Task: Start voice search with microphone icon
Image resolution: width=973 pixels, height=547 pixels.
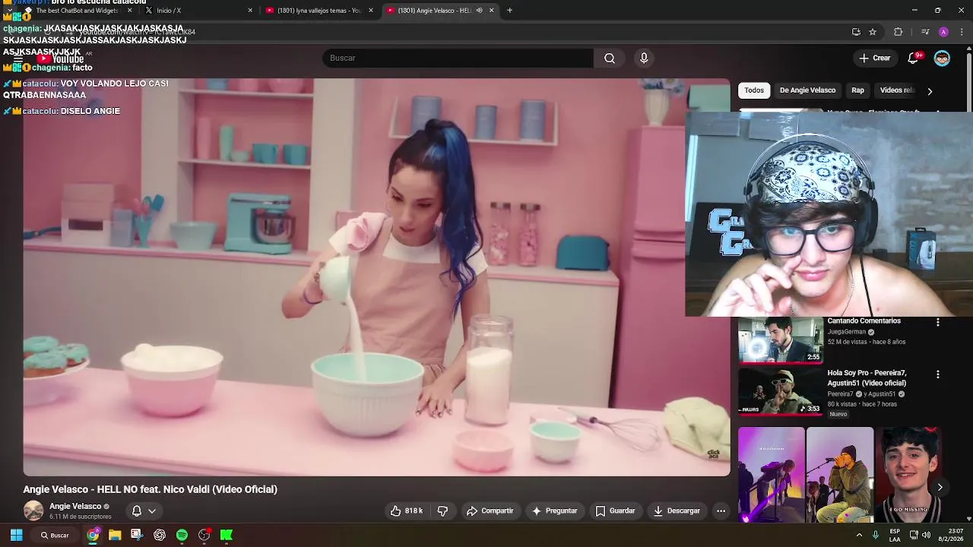Action: [x=644, y=58]
